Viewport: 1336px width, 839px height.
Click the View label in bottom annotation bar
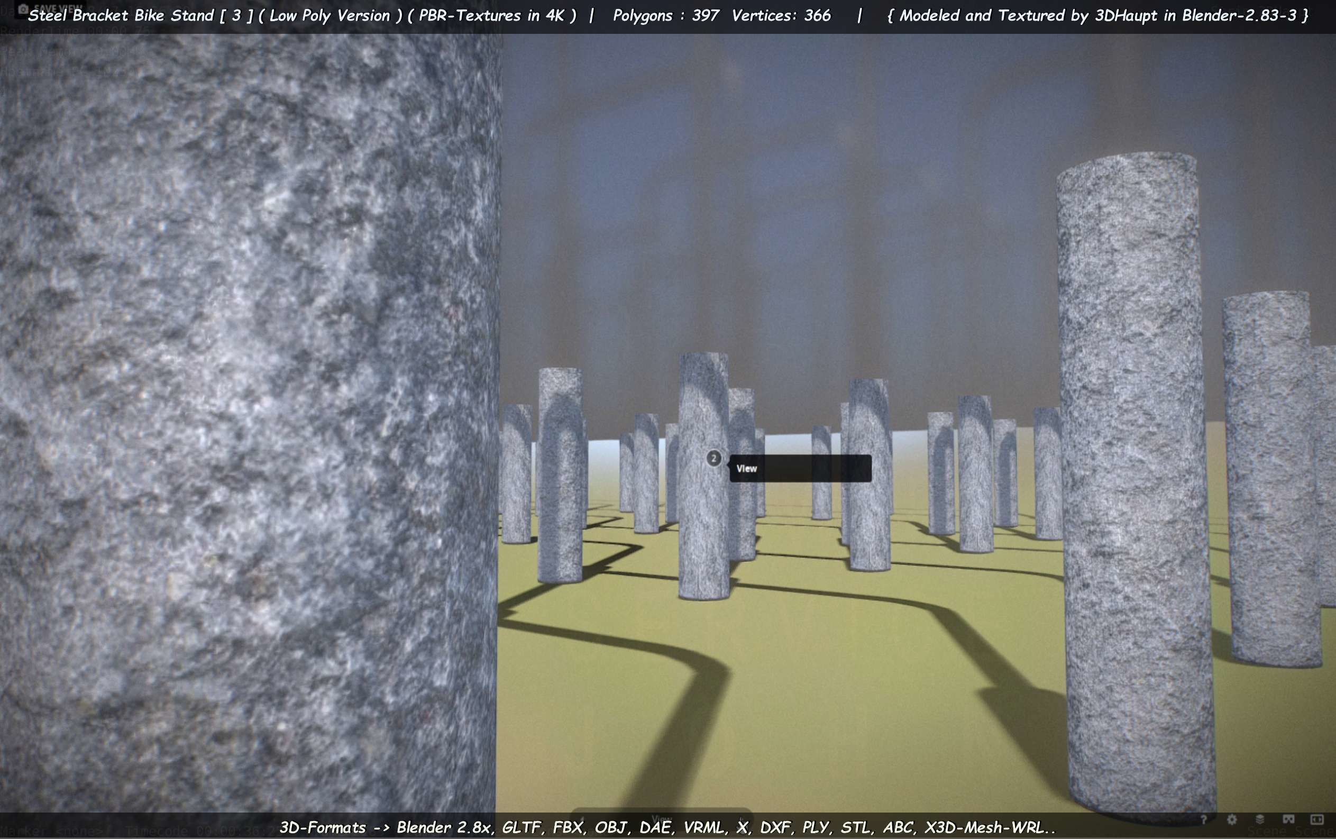pyautogui.click(x=661, y=819)
